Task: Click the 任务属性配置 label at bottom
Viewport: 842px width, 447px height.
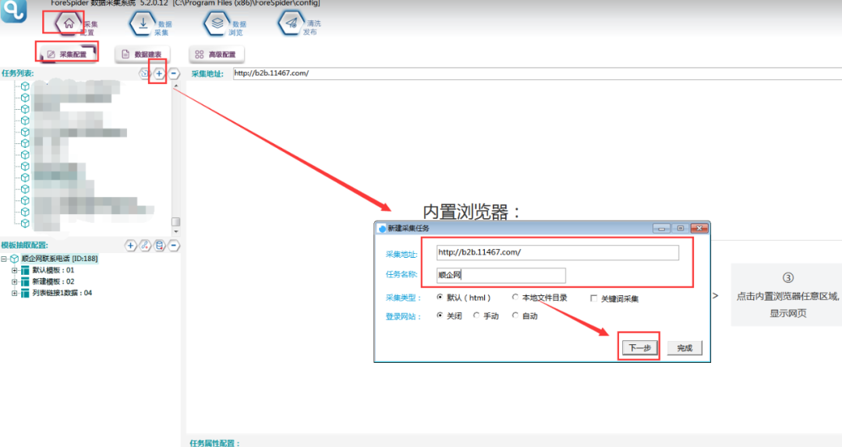Action: (x=215, y=442)
